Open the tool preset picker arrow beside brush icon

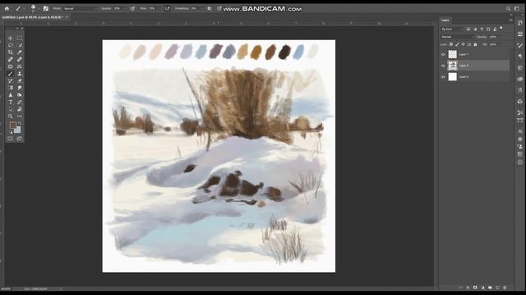pyautogui.click(x=24, y=9)
